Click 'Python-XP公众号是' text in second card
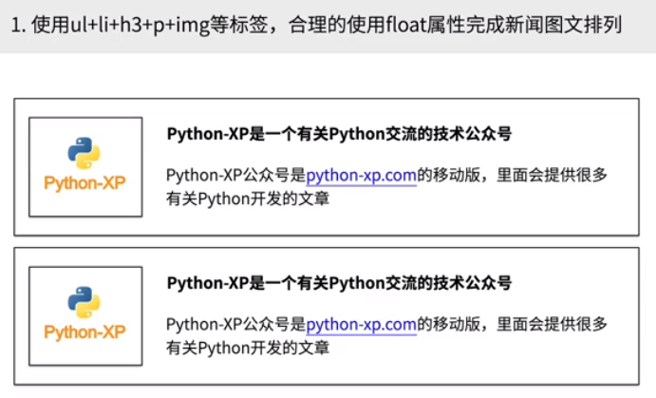The image size is (656, 398). 234,325
